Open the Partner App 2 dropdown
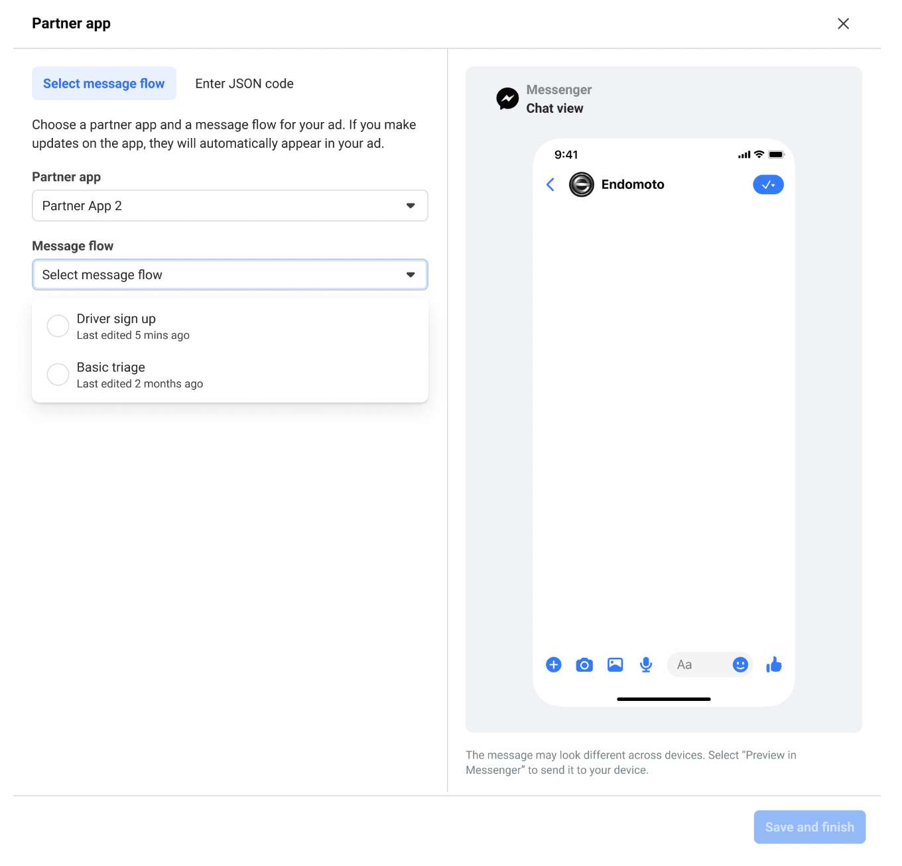Screen dimensions: 902x866 230,206
